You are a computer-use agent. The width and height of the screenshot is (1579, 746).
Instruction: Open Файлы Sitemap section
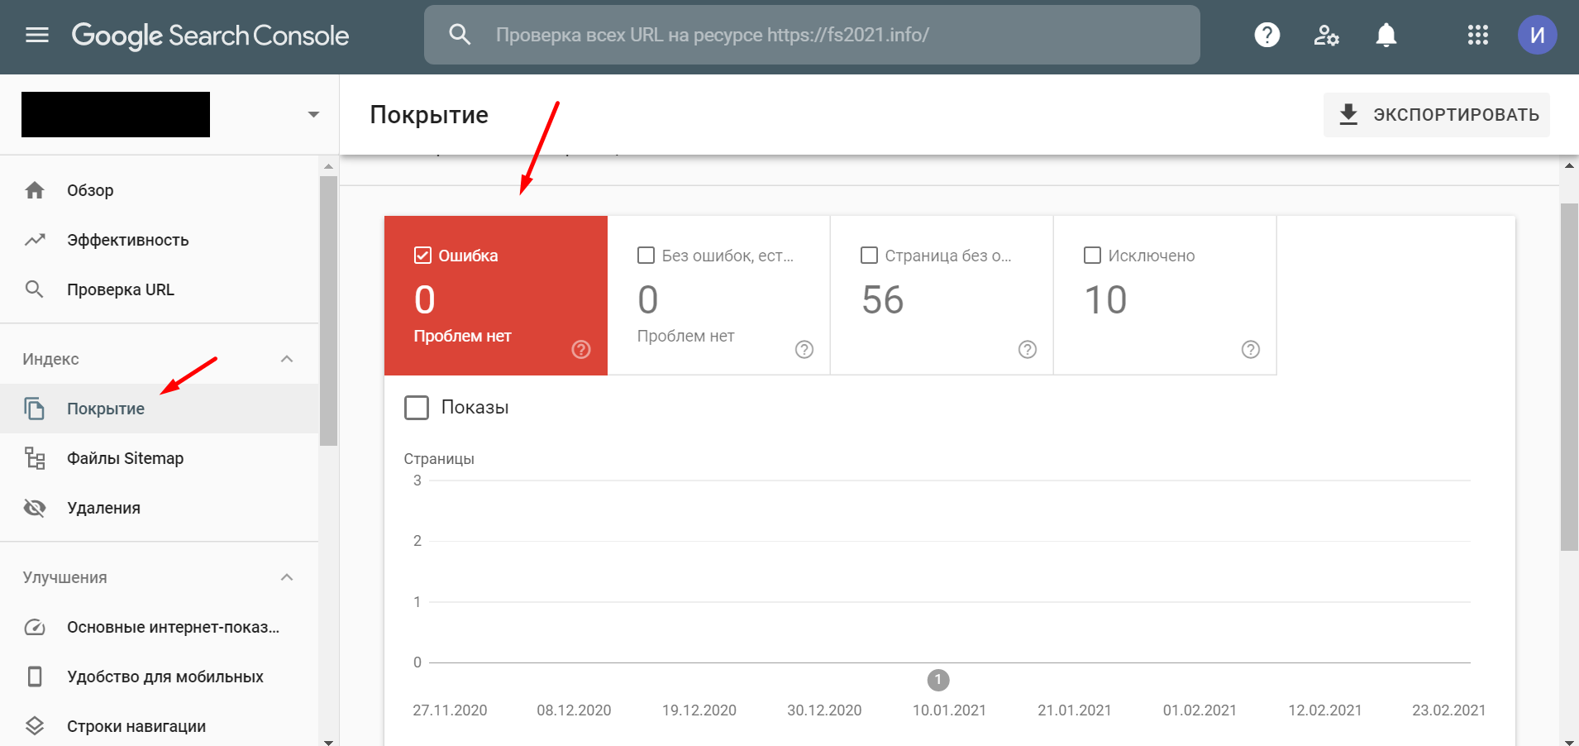tap(124, 457)
